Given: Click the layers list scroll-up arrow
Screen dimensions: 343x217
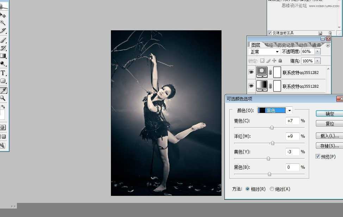Looking at the screenshot, I should 328,69.
